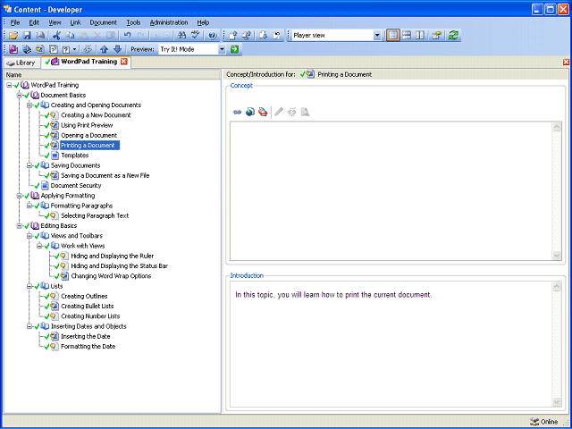The height and width of the screenshot is (429, 572).
Task: Collapse the WordPad Training root node
Action: 9,85
